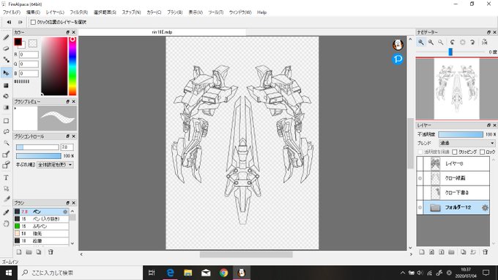498x280 pixels.
Task: Select the Lasso selection tool
Action: (6, 132)
